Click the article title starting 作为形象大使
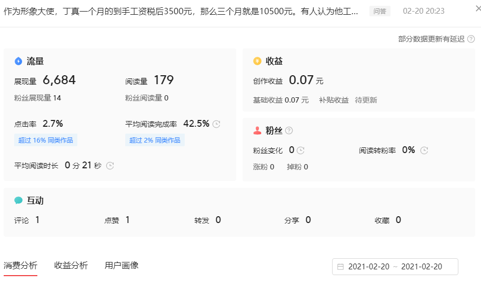481x283 pixels. click(181, 12)
